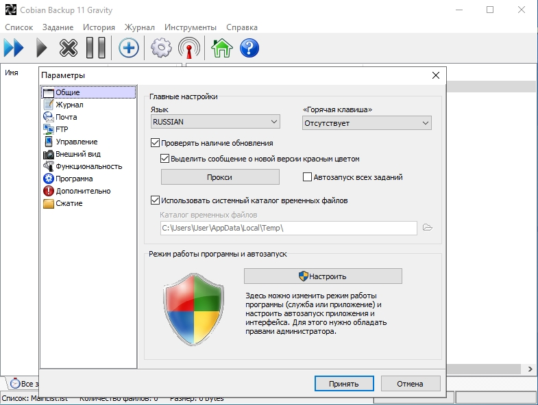The image size is (538, 405).
Task: Open the История menu
Action: point(99,27)
